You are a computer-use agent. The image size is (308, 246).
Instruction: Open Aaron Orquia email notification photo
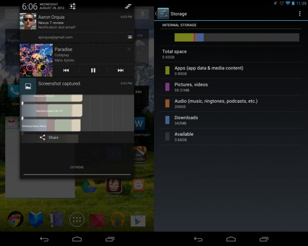click(28, 21)
